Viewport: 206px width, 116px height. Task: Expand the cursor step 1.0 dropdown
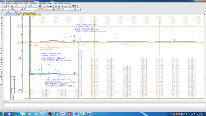coord(9,9)
